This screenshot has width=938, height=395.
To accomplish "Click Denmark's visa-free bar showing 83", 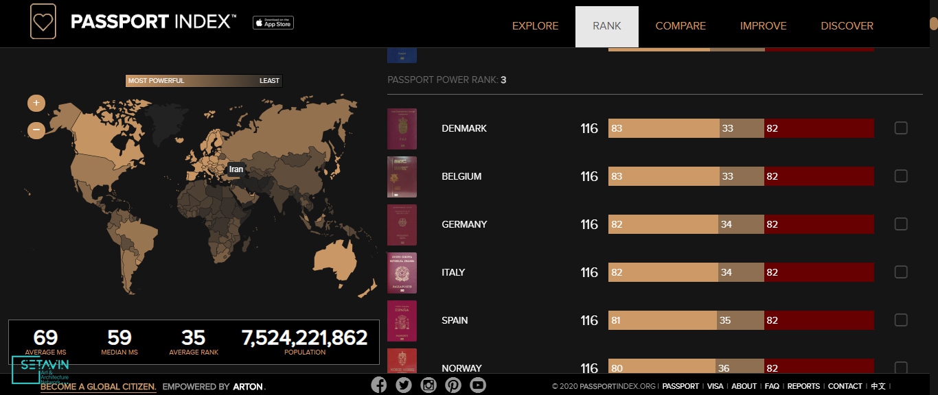I will [664, 128].
